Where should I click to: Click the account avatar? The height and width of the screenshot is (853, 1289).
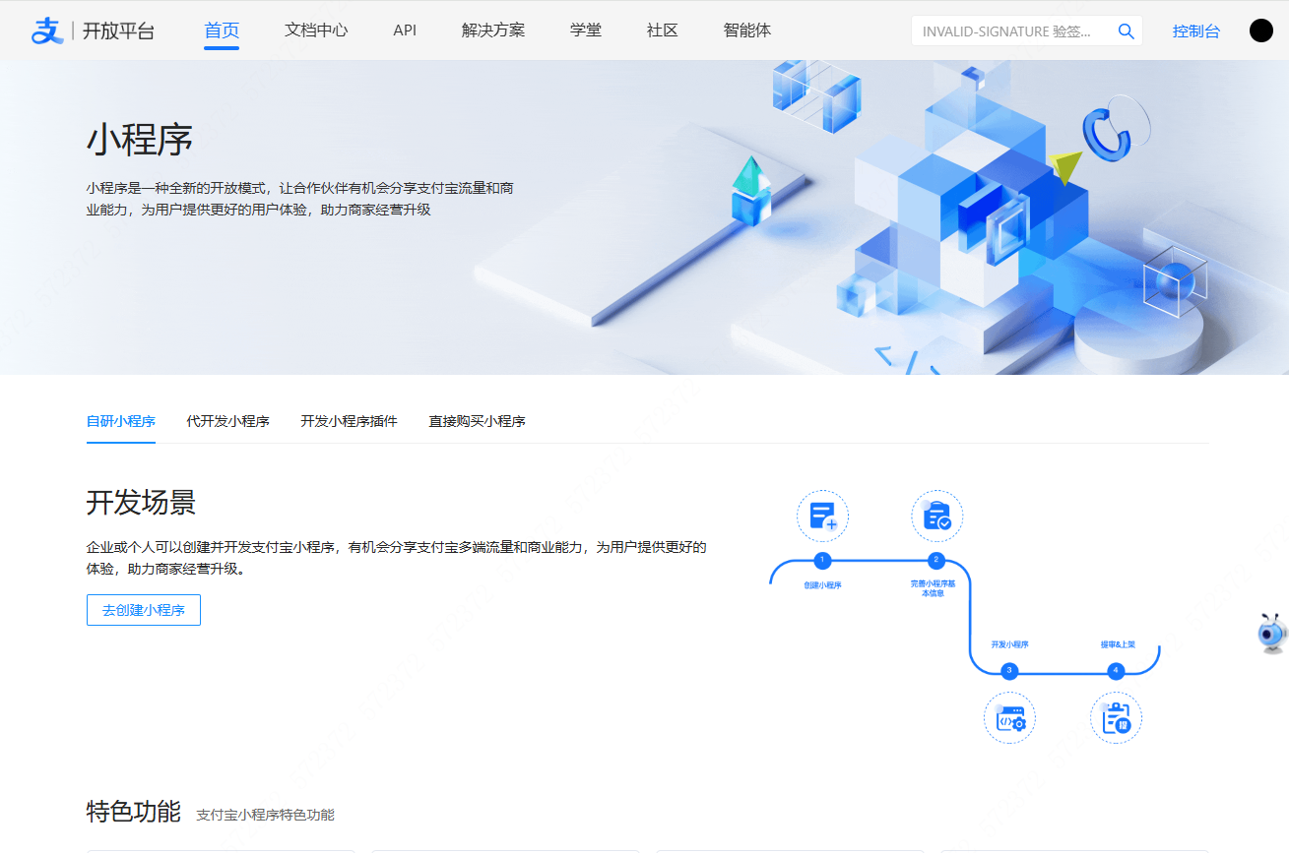1260,30
